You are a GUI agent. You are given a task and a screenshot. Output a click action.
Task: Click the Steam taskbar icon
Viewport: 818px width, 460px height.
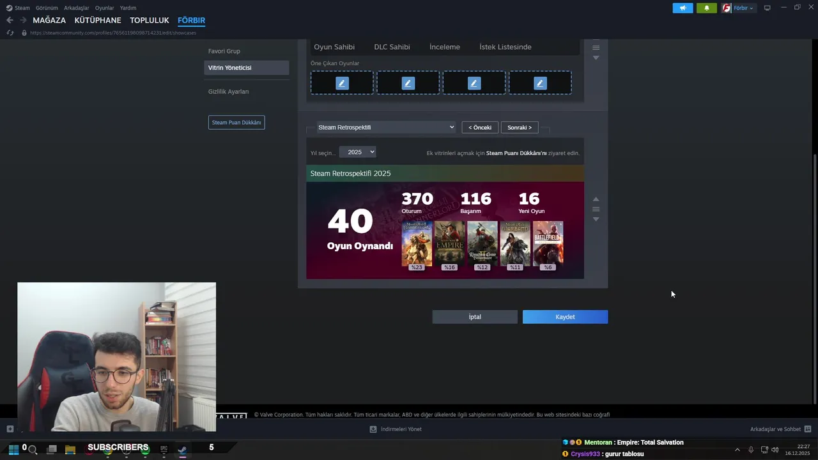(x=182, y=450)
